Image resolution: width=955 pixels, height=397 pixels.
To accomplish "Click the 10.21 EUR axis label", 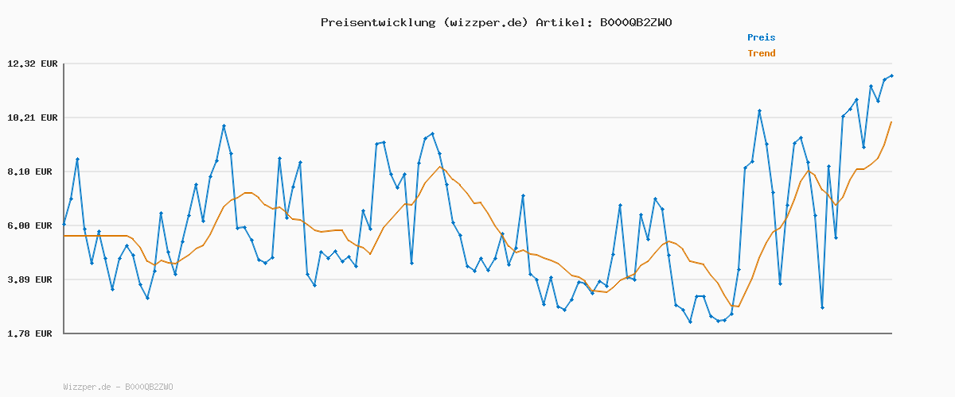I will coord(33,118).
